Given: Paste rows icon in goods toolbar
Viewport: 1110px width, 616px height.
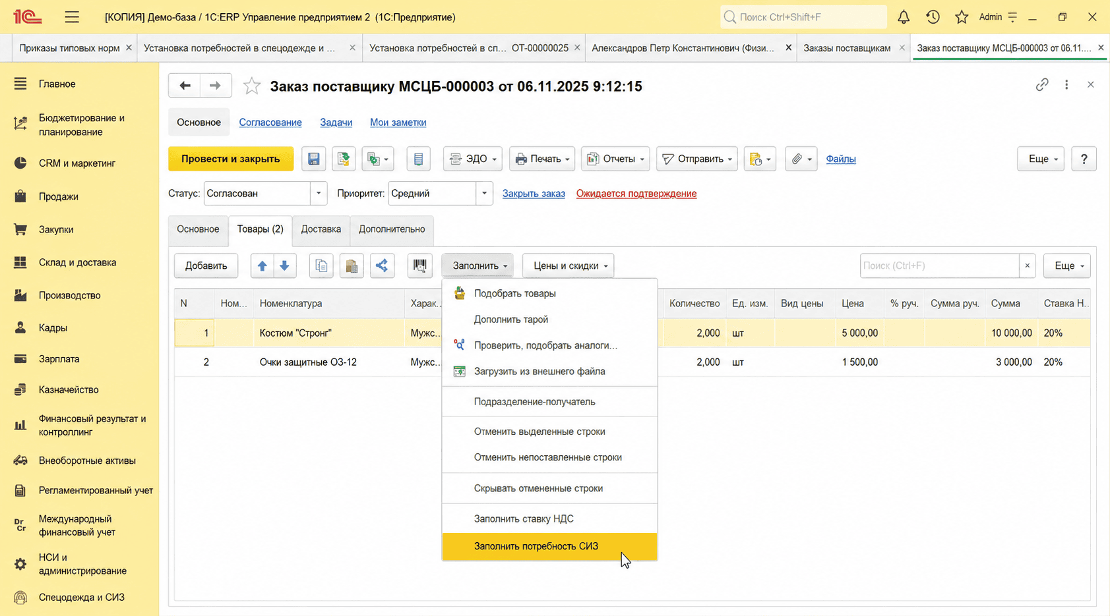Looking at the screenshot, I should 352,266.
